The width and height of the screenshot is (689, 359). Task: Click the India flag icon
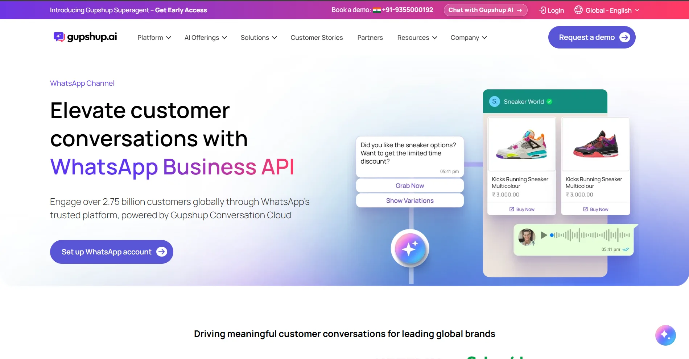pyautogui.click(x=376, y=10)
